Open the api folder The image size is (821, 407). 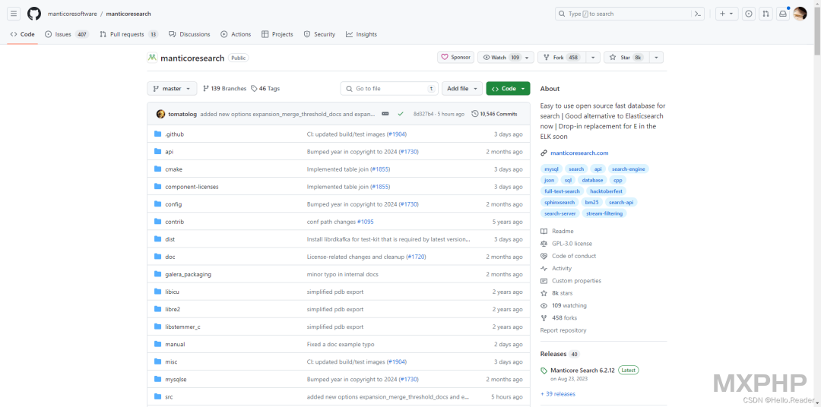(x=169, y=152)
